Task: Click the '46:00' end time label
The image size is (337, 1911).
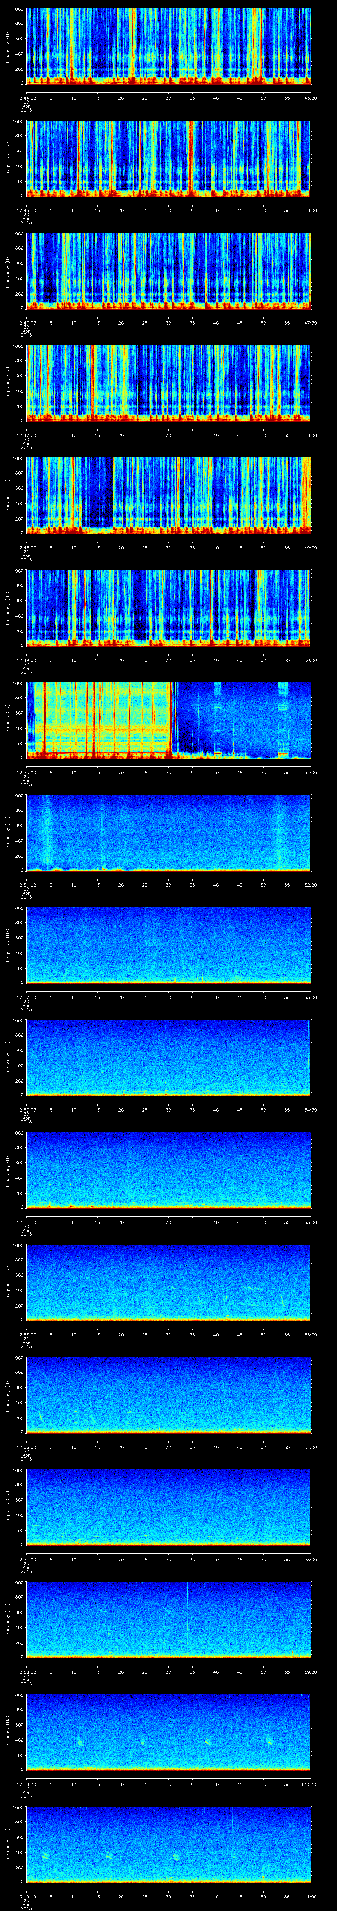Action: coord(311,211)
